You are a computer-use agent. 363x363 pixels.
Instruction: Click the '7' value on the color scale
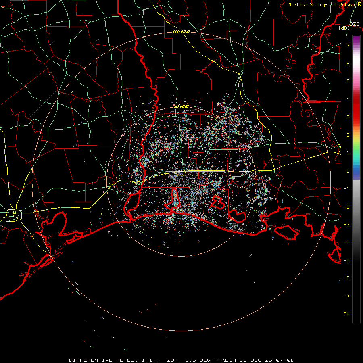pyautogui.click(x=348, y=45)
